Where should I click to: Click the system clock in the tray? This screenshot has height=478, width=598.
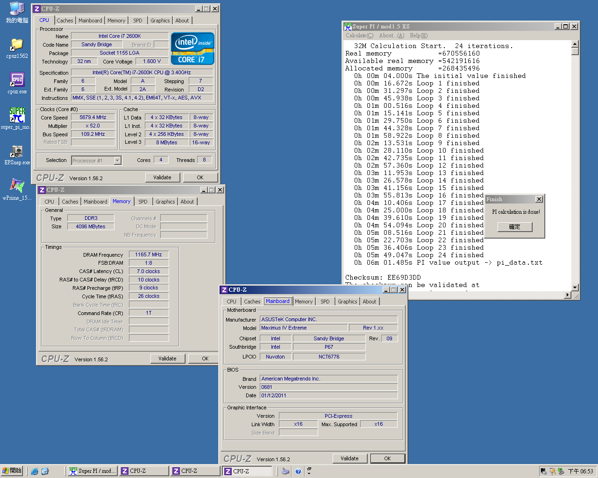[580, 471]
